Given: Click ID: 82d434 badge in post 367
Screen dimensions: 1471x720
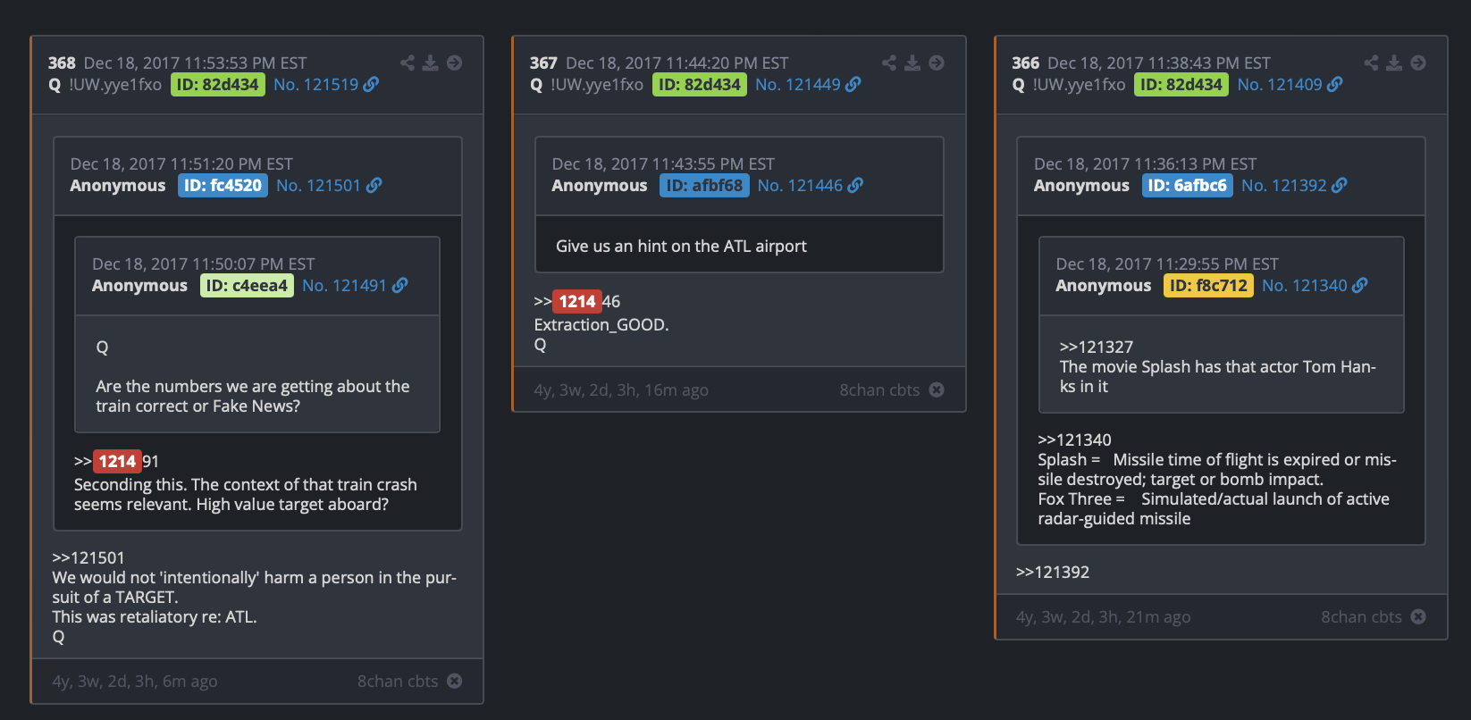Looking at the screenshot, I should pos(700,84).
